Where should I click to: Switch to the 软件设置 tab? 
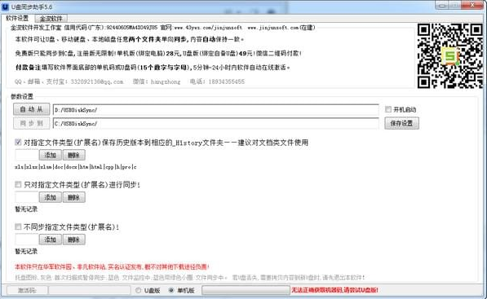[17, 18]
